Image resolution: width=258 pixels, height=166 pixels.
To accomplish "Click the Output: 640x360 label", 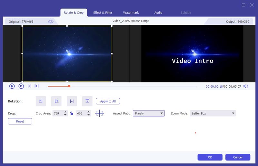I will [237, 22].
